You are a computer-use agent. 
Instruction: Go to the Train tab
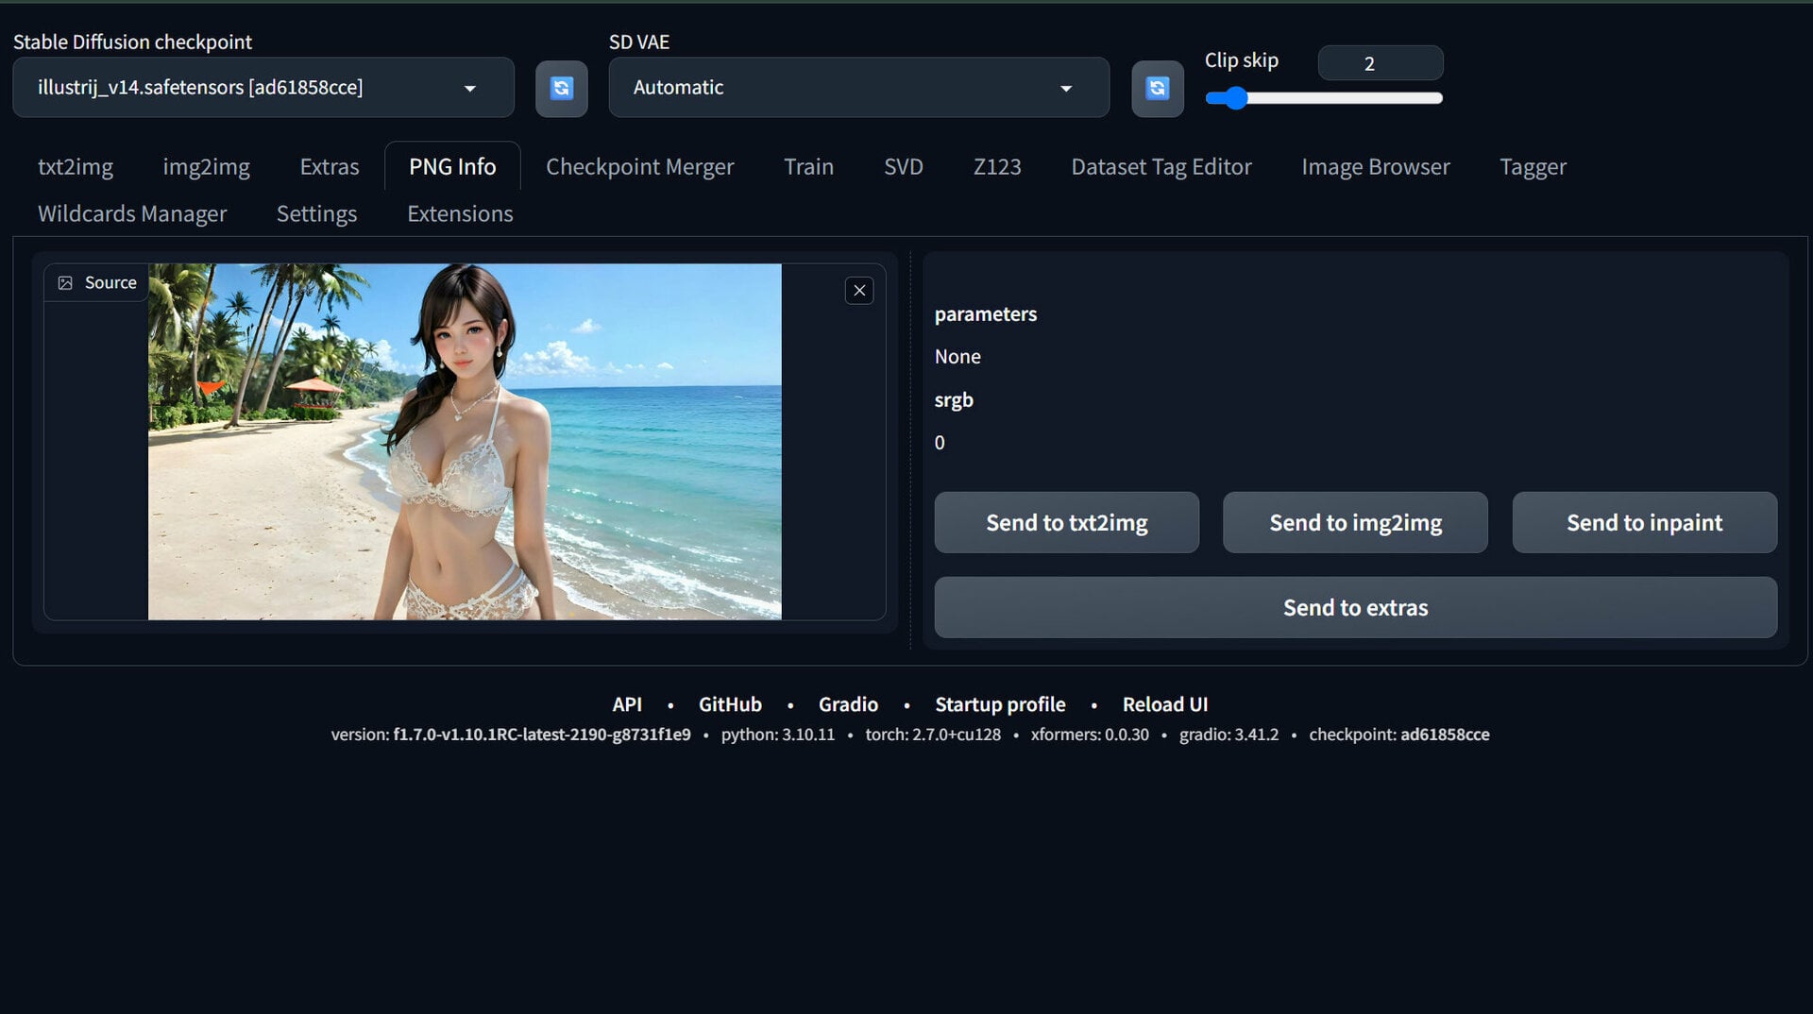click(x=808, y=167)
